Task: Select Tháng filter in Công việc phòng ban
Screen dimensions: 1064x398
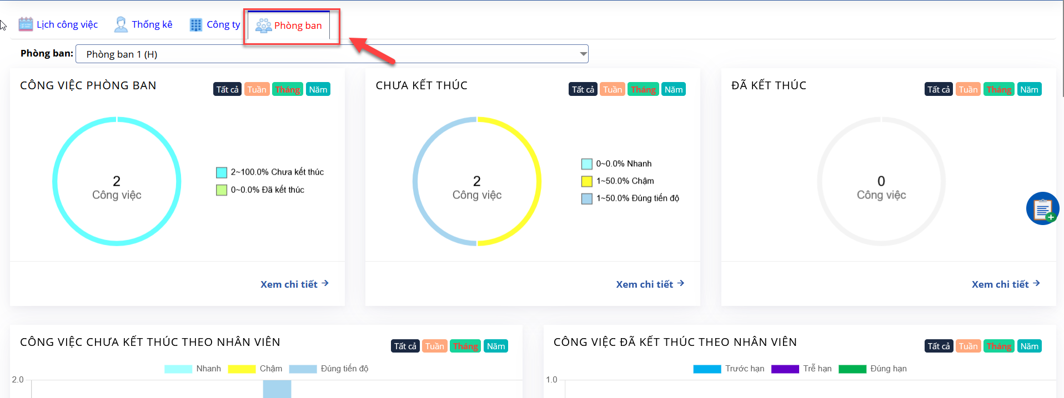Action: [x=288, y=89]
